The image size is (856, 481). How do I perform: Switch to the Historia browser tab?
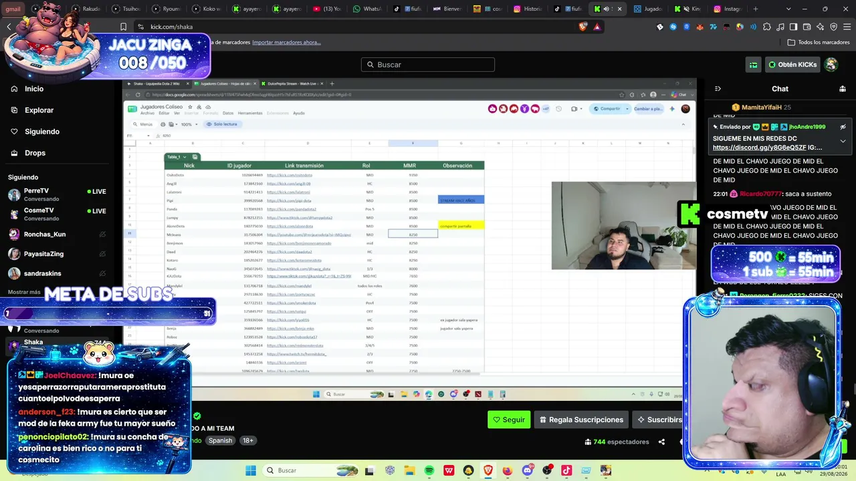[527, 9]
